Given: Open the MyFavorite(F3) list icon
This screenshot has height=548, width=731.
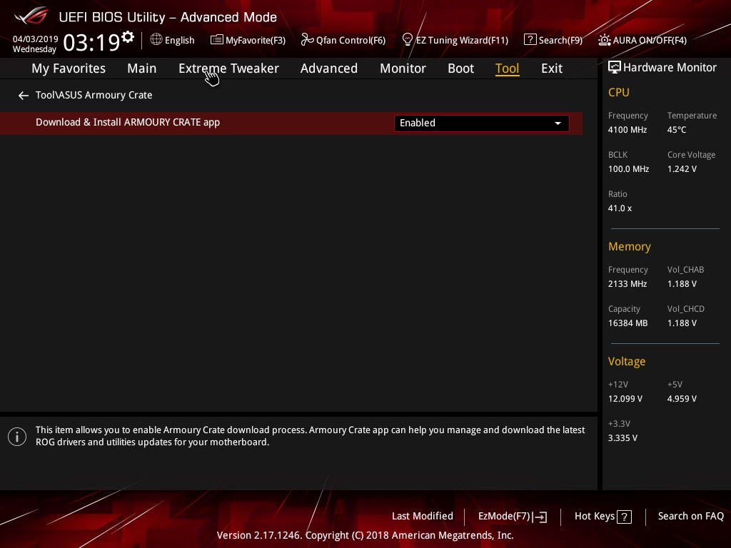Looking at the screenshot, I should coord(216,40).
